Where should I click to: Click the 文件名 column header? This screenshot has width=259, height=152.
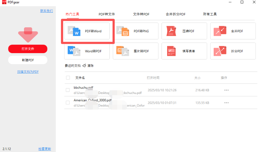80,78
